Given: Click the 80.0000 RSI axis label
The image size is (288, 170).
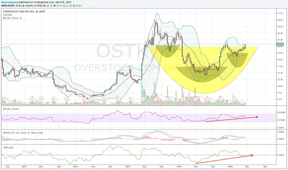Looking at the screenshot, I should (281, 113).
